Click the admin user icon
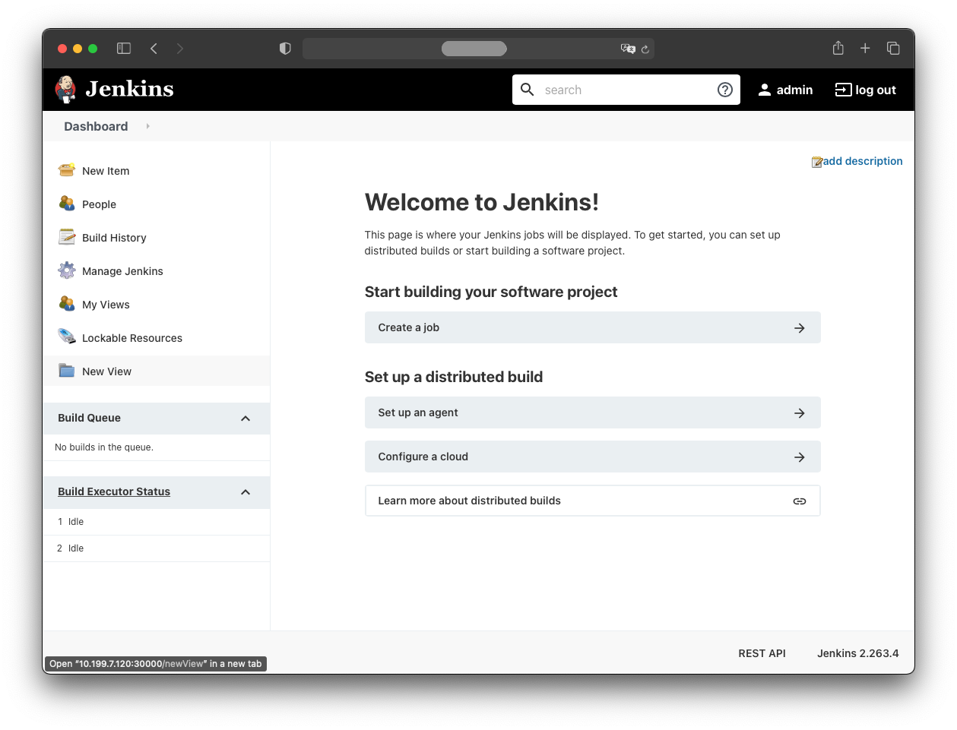Screen dimensions: 957x730 [x=765, y=89]
